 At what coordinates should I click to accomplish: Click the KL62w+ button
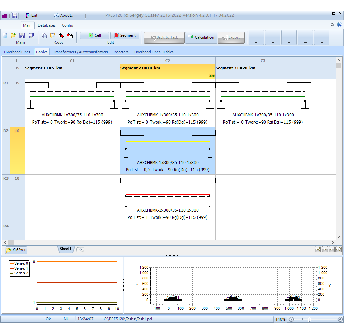(x=16, y=250)
